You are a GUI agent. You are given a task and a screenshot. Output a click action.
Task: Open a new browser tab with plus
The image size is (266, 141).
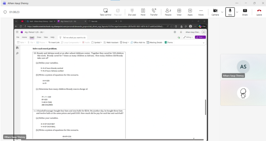pos(121,21)
